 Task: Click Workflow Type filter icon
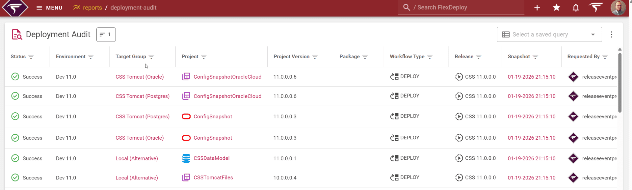point(430,57)
